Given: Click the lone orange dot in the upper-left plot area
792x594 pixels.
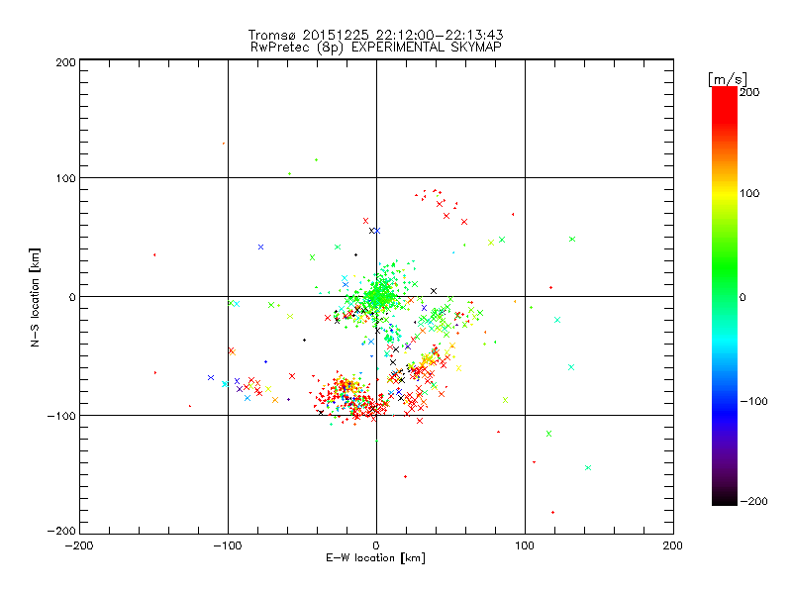Looking at the screenshot, I should [224, 144].
